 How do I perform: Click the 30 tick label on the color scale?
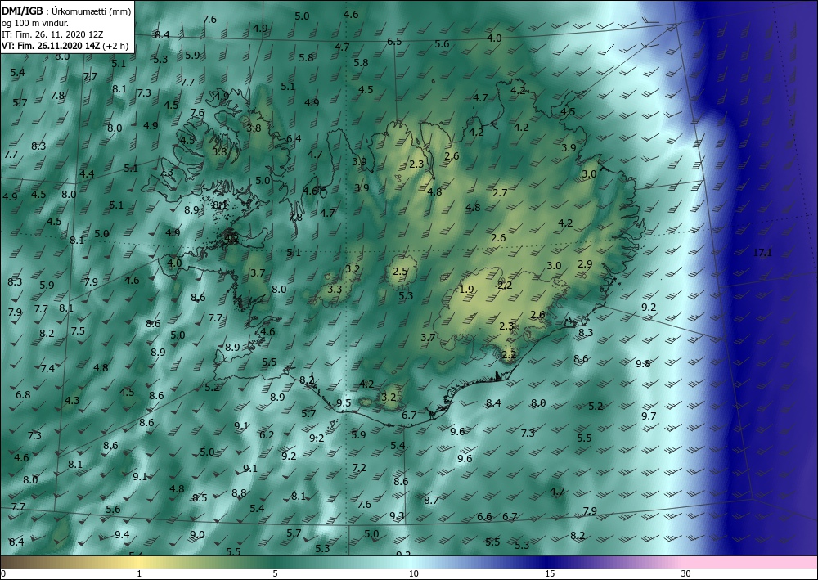click(686, 573)
